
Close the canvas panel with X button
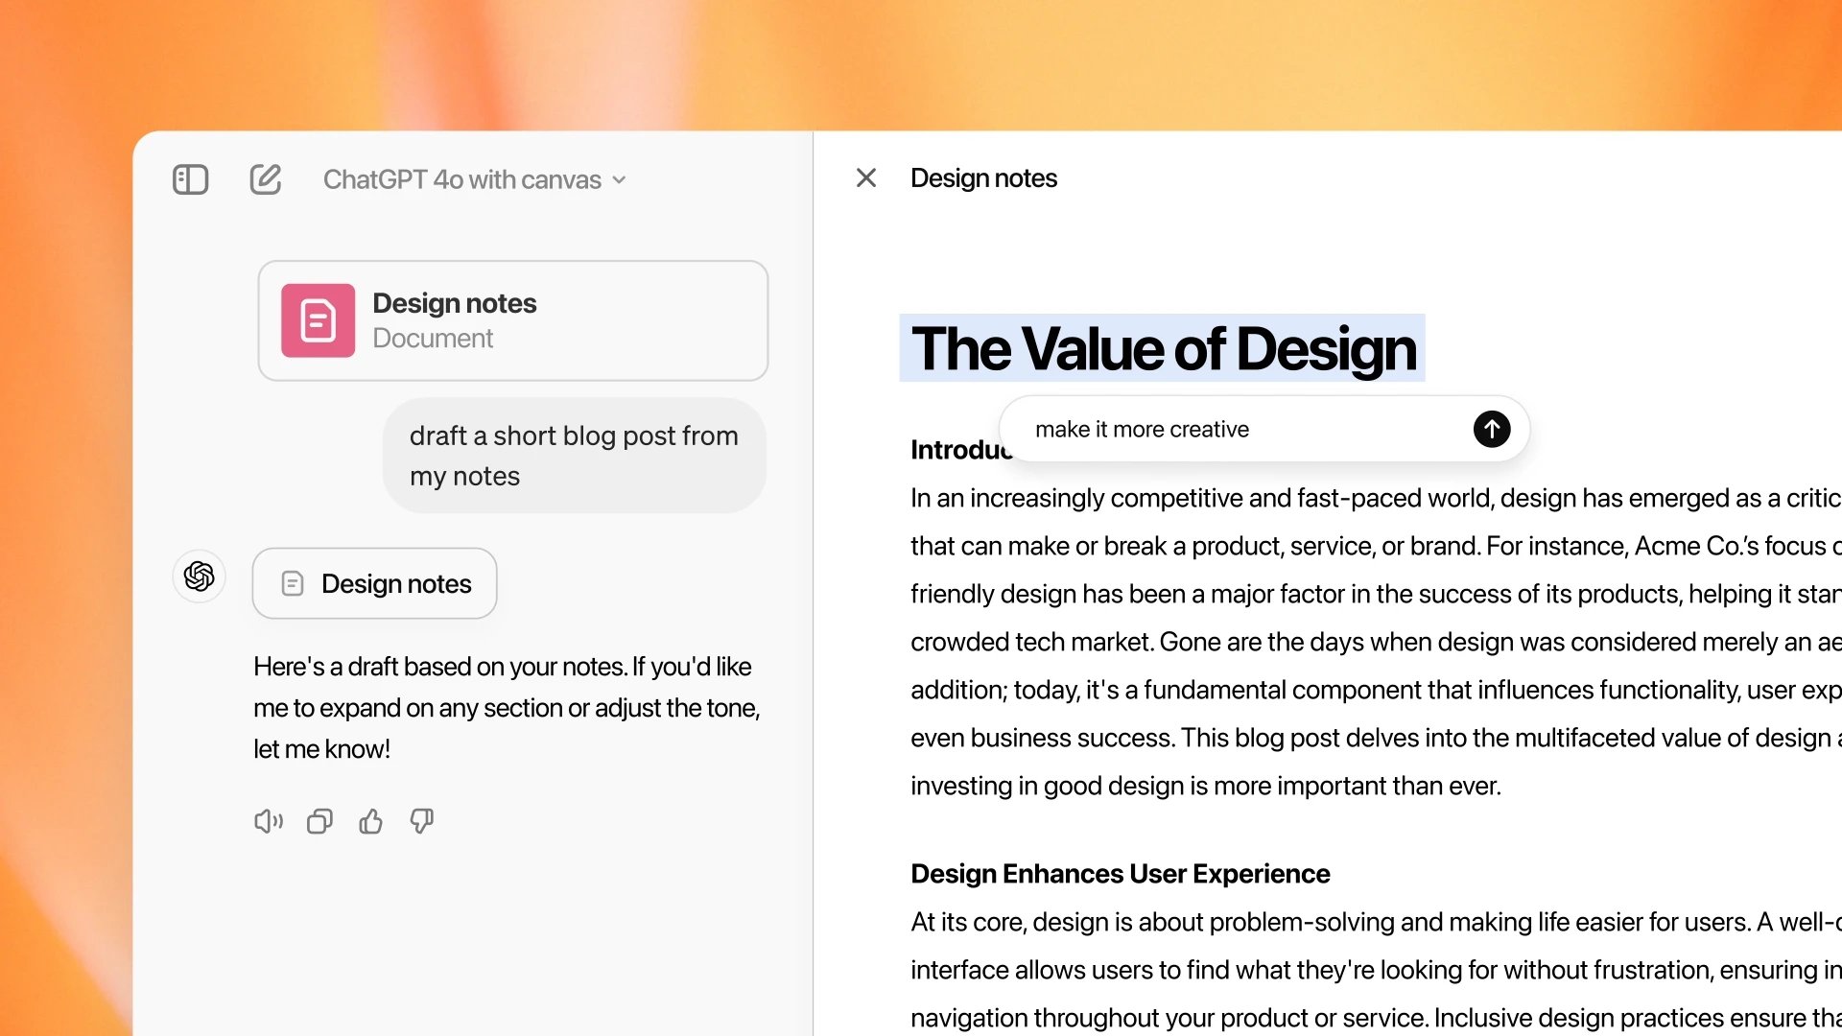865,179
